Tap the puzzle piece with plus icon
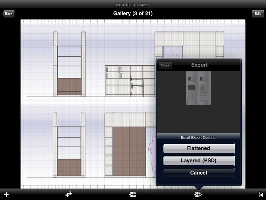 [x=133, y=194]
